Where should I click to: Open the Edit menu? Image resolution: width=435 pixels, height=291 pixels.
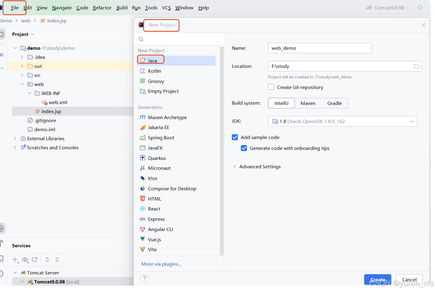click(x=28, y=8)
